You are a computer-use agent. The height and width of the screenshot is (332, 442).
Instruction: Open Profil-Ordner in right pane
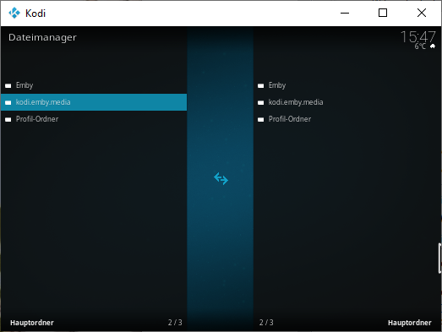coord(347,119)
